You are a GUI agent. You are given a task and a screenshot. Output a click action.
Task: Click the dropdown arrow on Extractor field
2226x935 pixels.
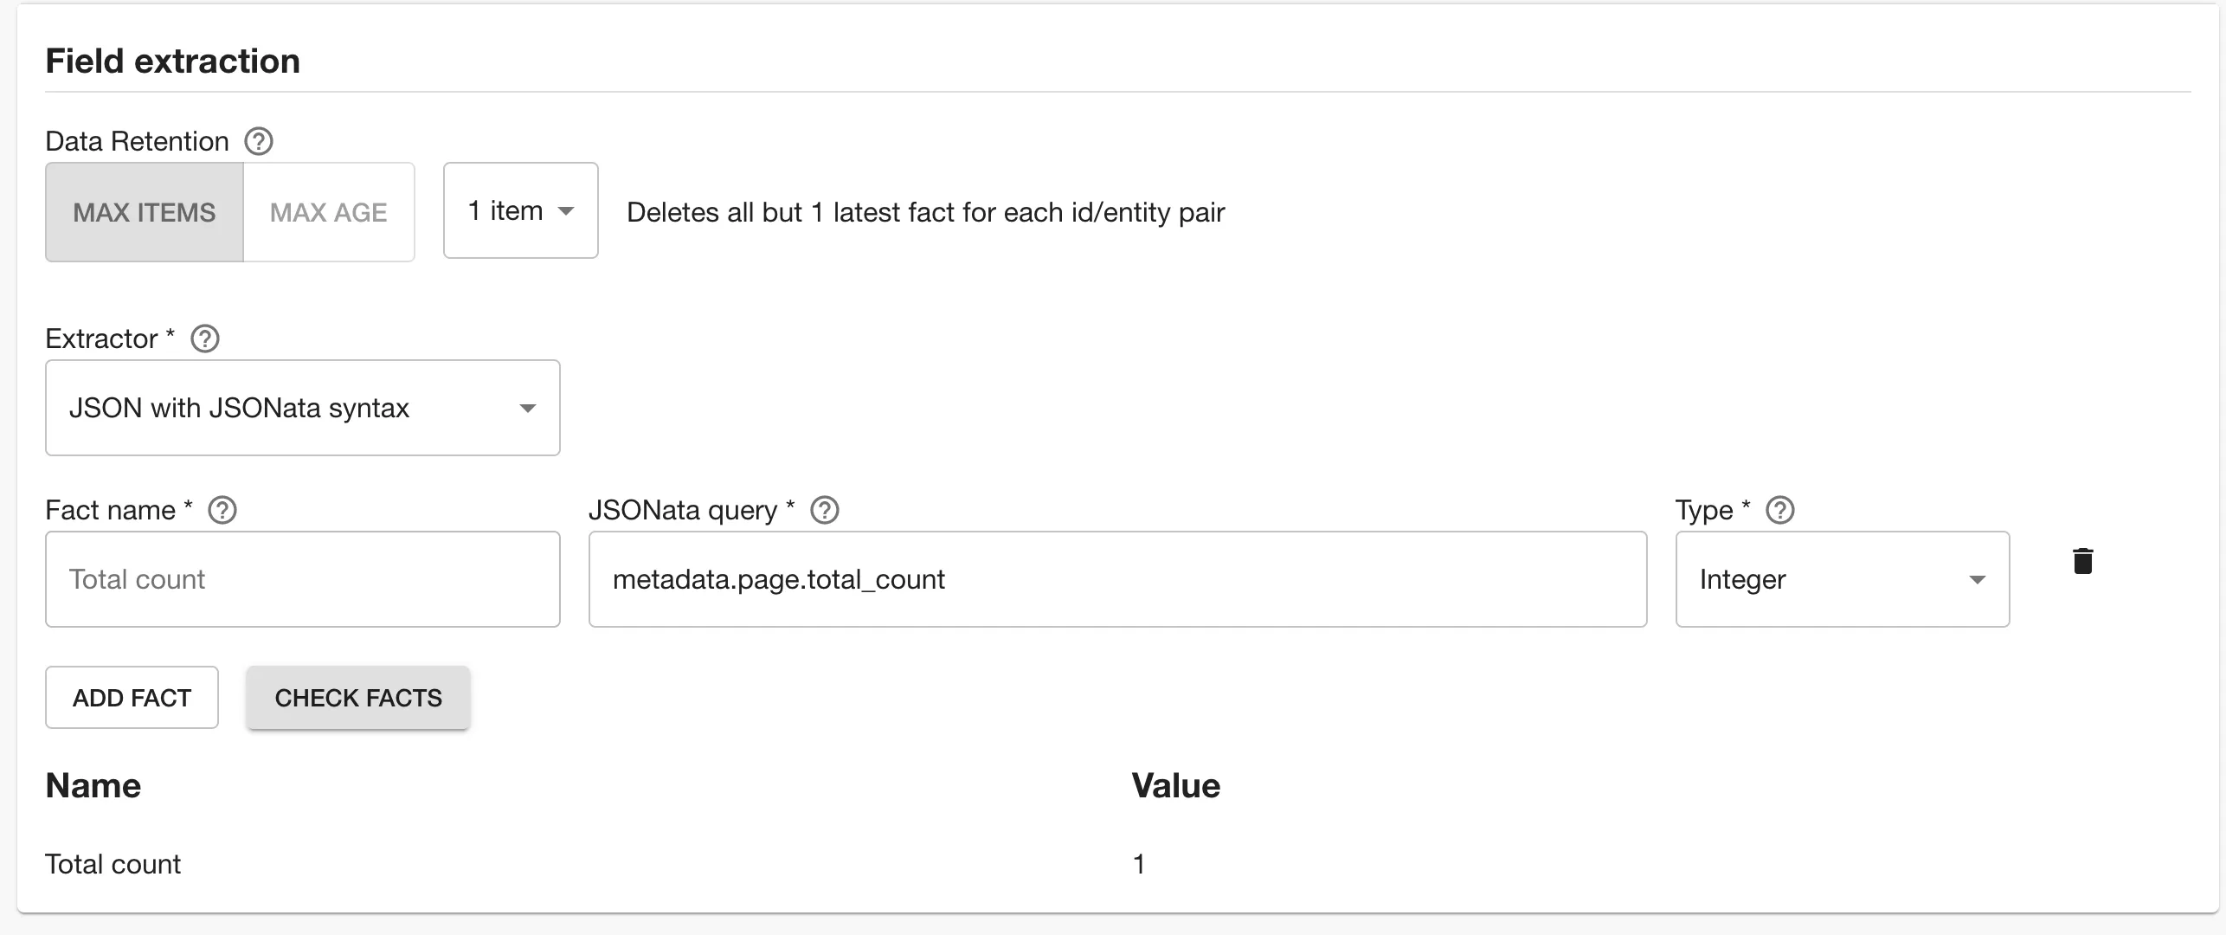coord(528,408)
